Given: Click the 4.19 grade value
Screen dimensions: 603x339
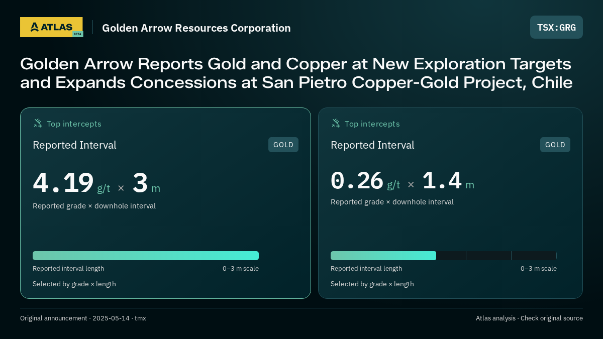Looking at the screenshot, I should coord(63,183).
